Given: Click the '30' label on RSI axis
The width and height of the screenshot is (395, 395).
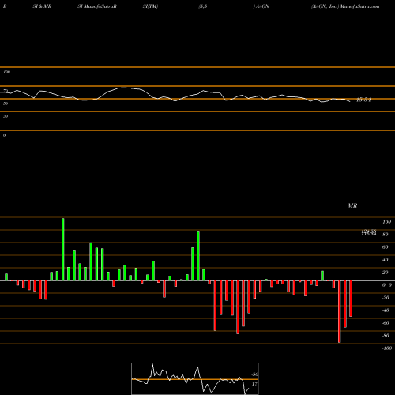Looking at the screenshot, I should (x=6, y=116).
